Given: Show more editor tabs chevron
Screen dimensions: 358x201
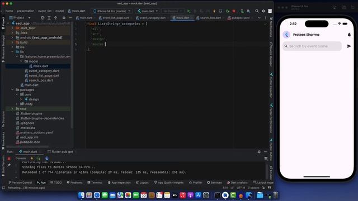Looking at the screenshot, I should (x=259, y=18).
